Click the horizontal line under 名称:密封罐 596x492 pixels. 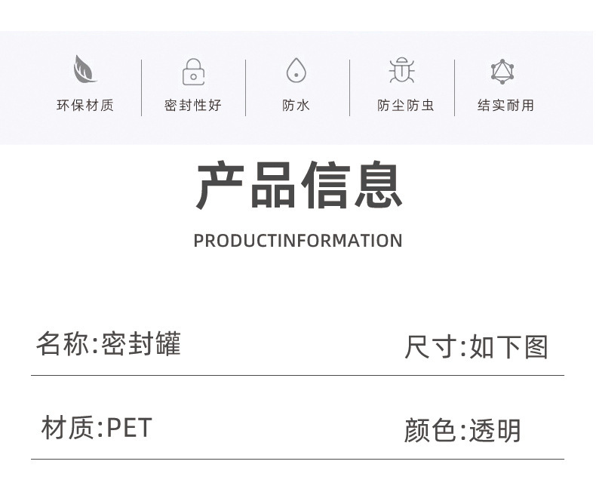pyautogui.click(x=297, y=375)
